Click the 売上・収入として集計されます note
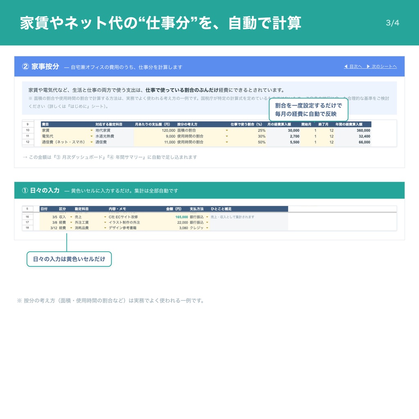 click(x=232, y=217)
